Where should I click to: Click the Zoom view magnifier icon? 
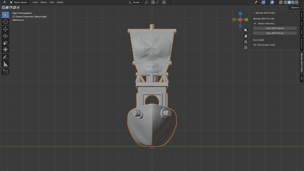click(x=245, y=30)
